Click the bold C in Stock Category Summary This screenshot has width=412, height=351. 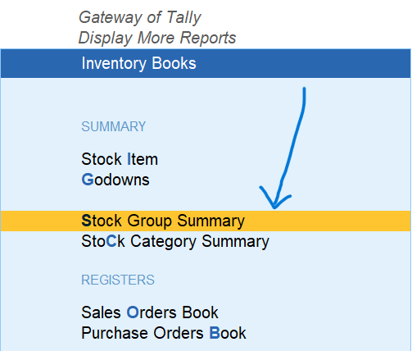pyautogui.click(x=111, y=241)
